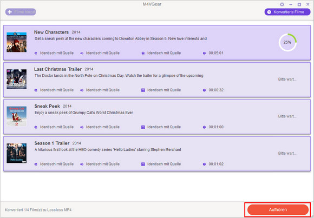Click duration 00:05:01
The image size is (314, 218).
[x=216, y=53]
